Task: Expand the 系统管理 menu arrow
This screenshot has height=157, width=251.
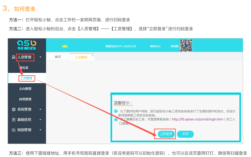Action: (x=40, y=109)
